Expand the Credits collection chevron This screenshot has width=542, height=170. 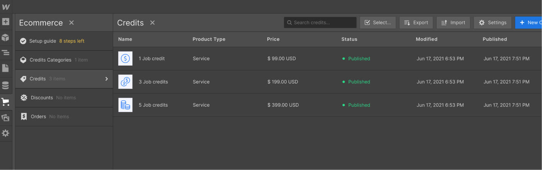coord(107,79)
